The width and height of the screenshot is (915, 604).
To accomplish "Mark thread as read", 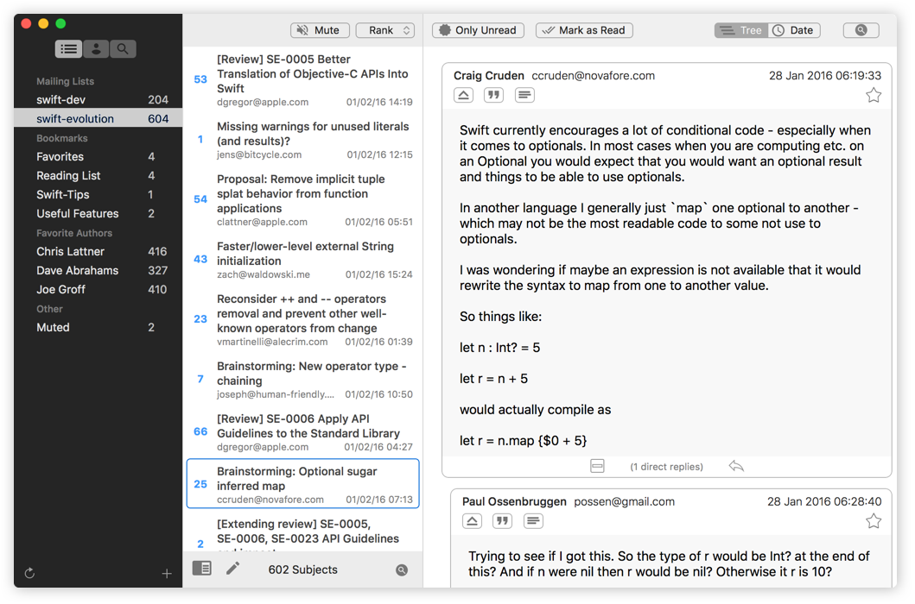I will (584, 30).
